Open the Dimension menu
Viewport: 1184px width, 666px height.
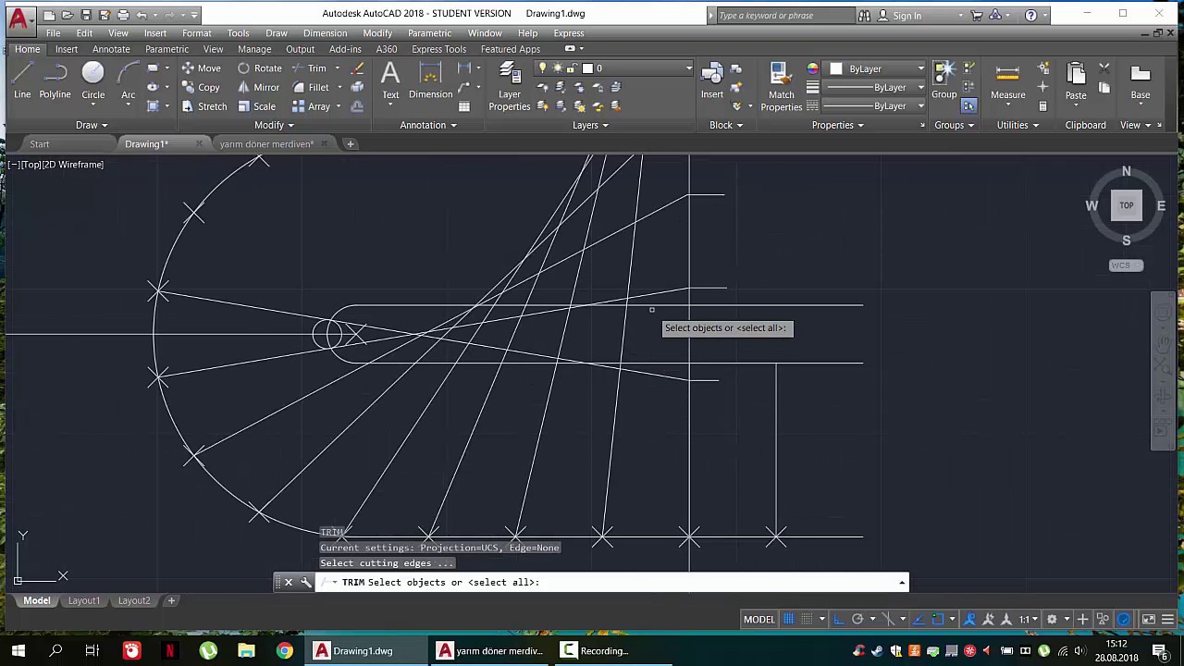pos(325,33)
